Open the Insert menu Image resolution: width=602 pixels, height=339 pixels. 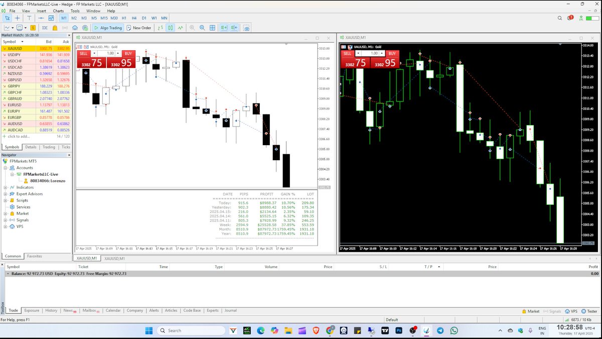click(x=41, y=11)
